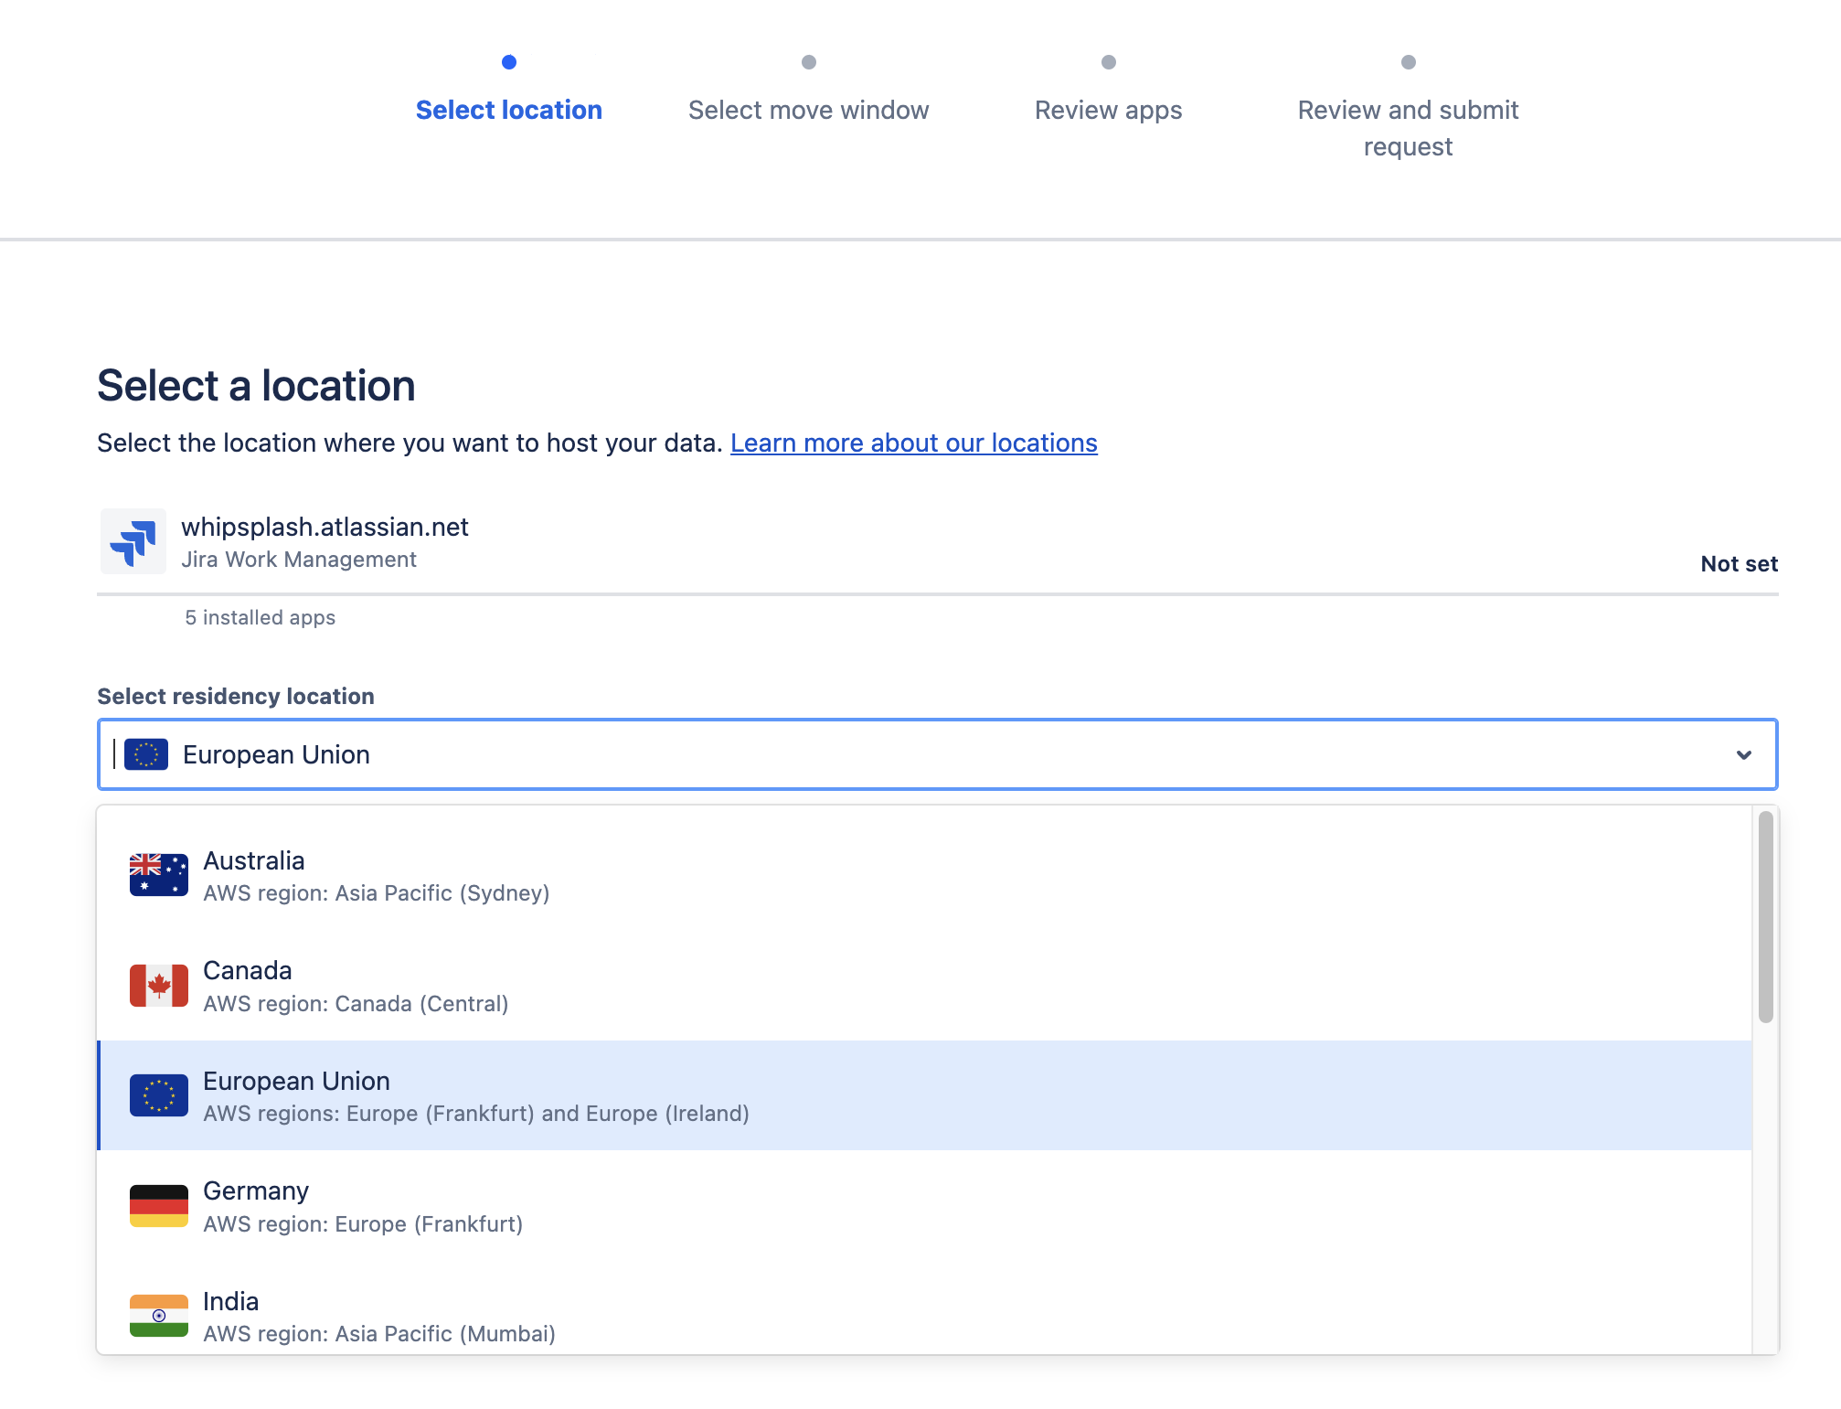Select the India Asia Pacific (Mumbai) entry

pyautogui.click(x=378, y=1317)
